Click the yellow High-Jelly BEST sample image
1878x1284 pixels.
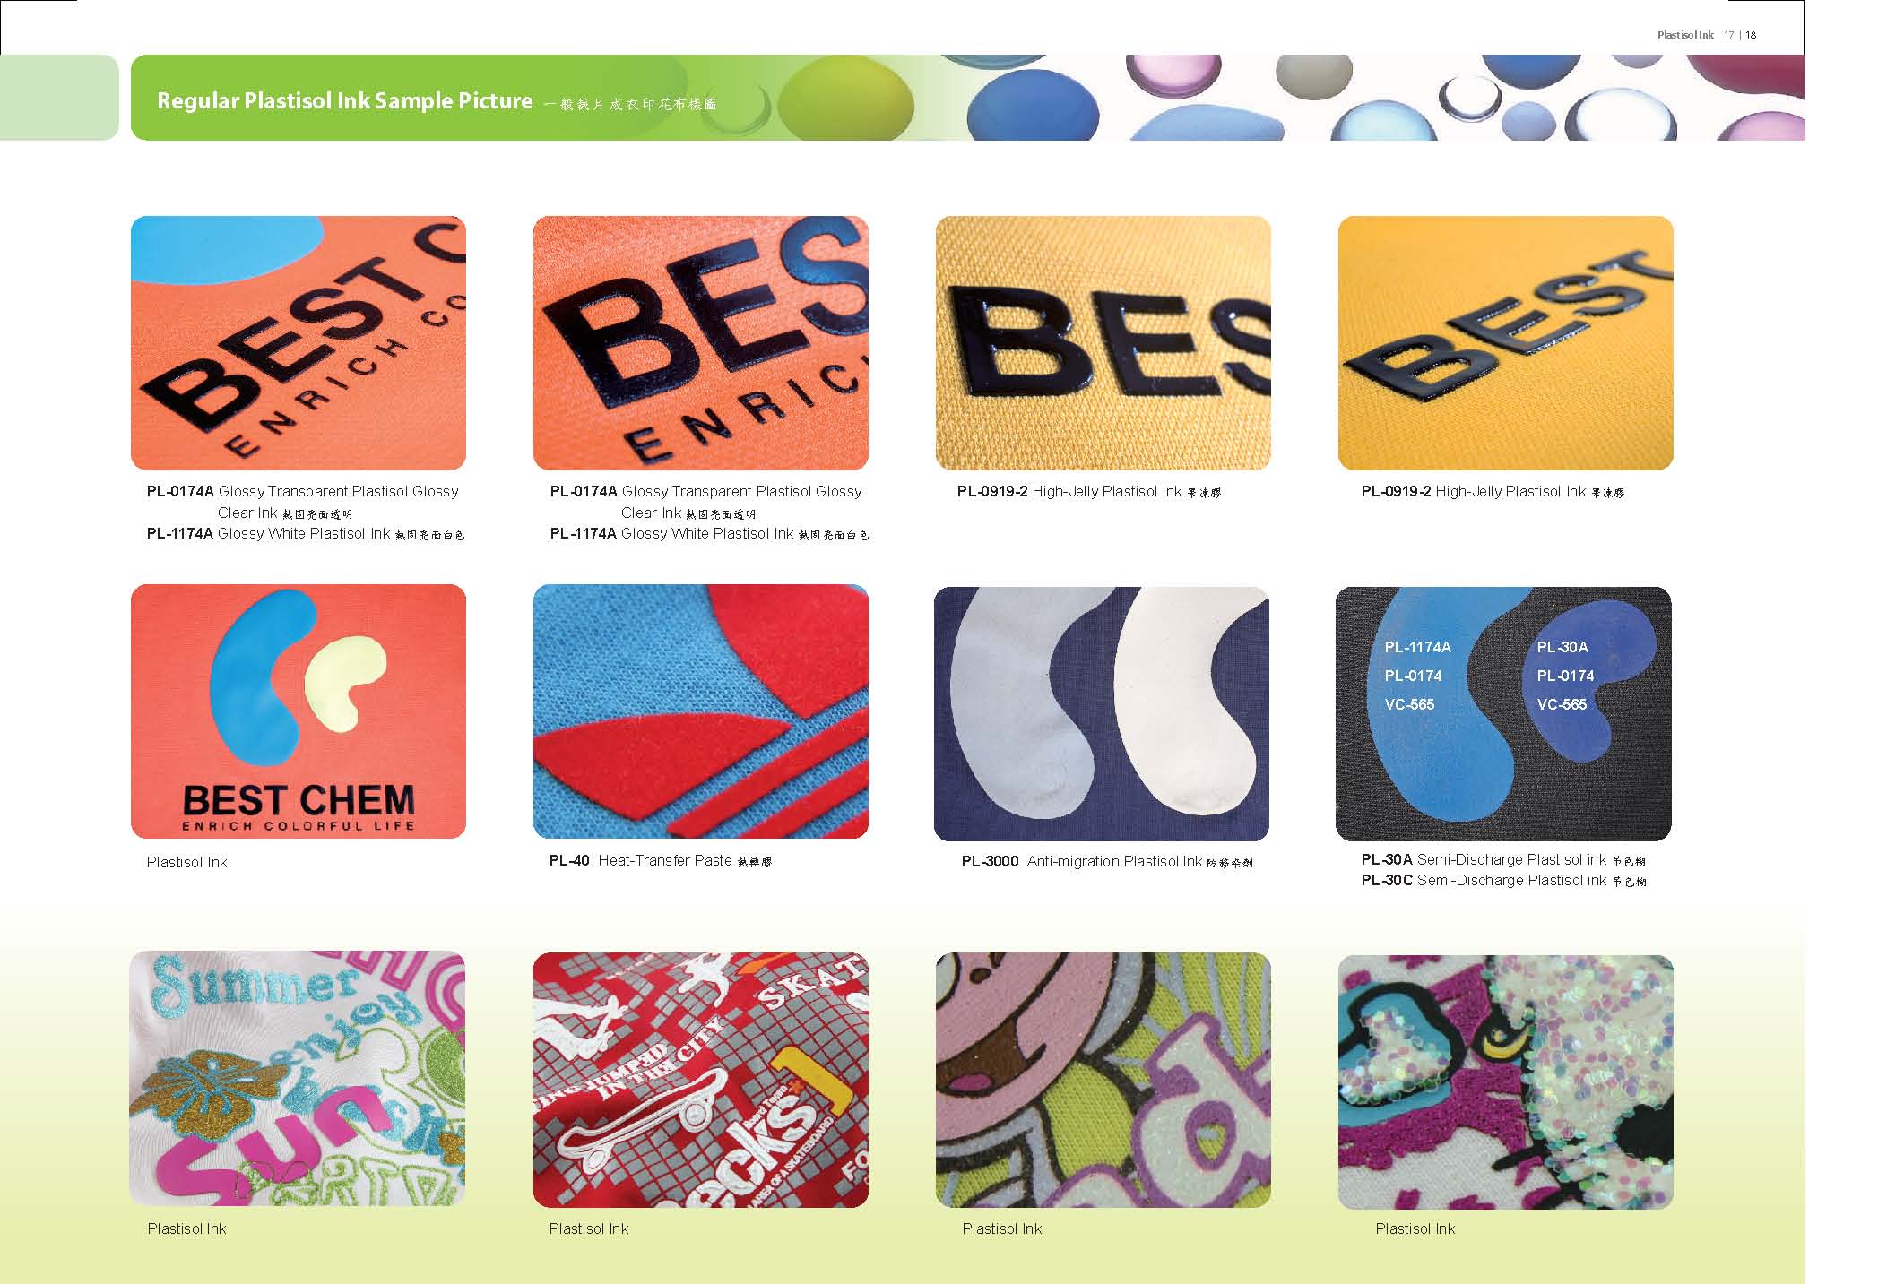click(1506, 343)
